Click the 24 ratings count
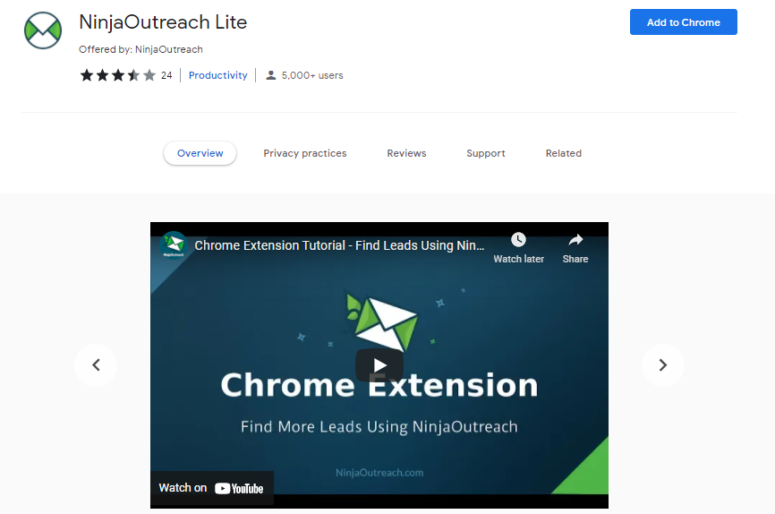 (166, 75)
